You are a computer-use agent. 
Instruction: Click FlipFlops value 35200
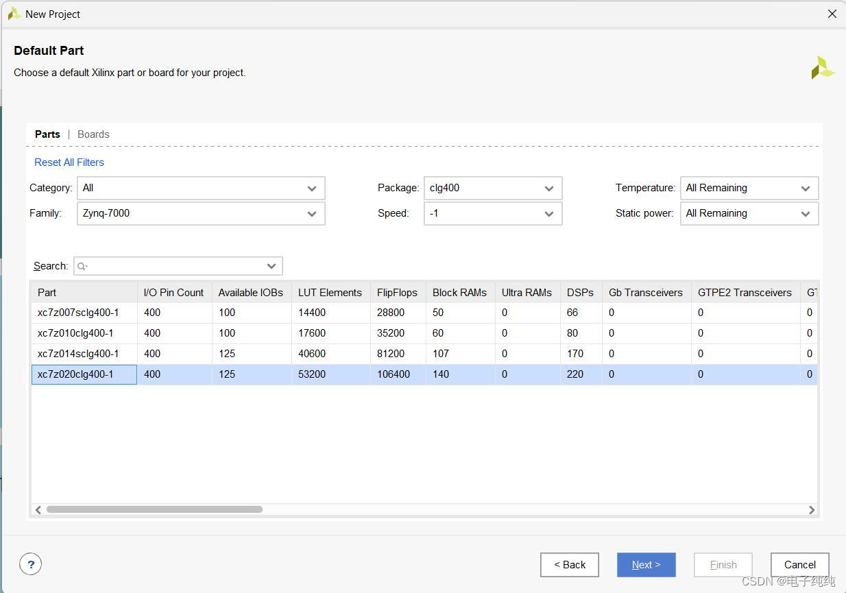tap(391, 333)
